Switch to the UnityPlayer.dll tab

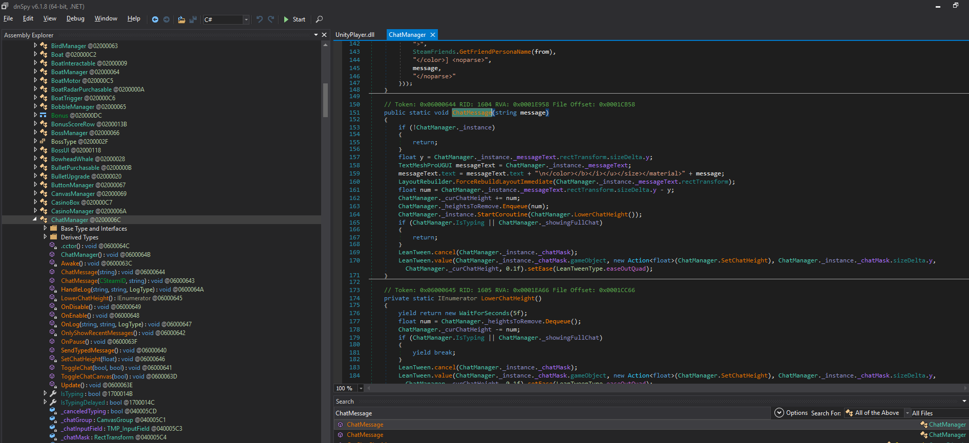[x=355, y=35]
